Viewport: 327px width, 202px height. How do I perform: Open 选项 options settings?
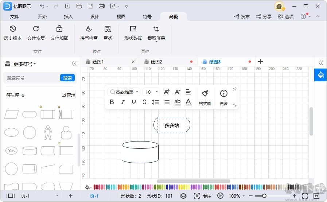286,16
